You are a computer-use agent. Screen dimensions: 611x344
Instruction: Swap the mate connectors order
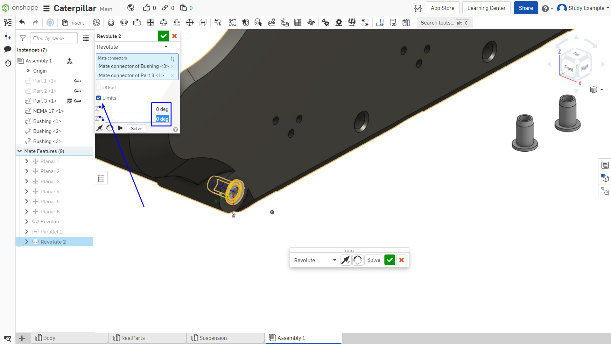172,59
